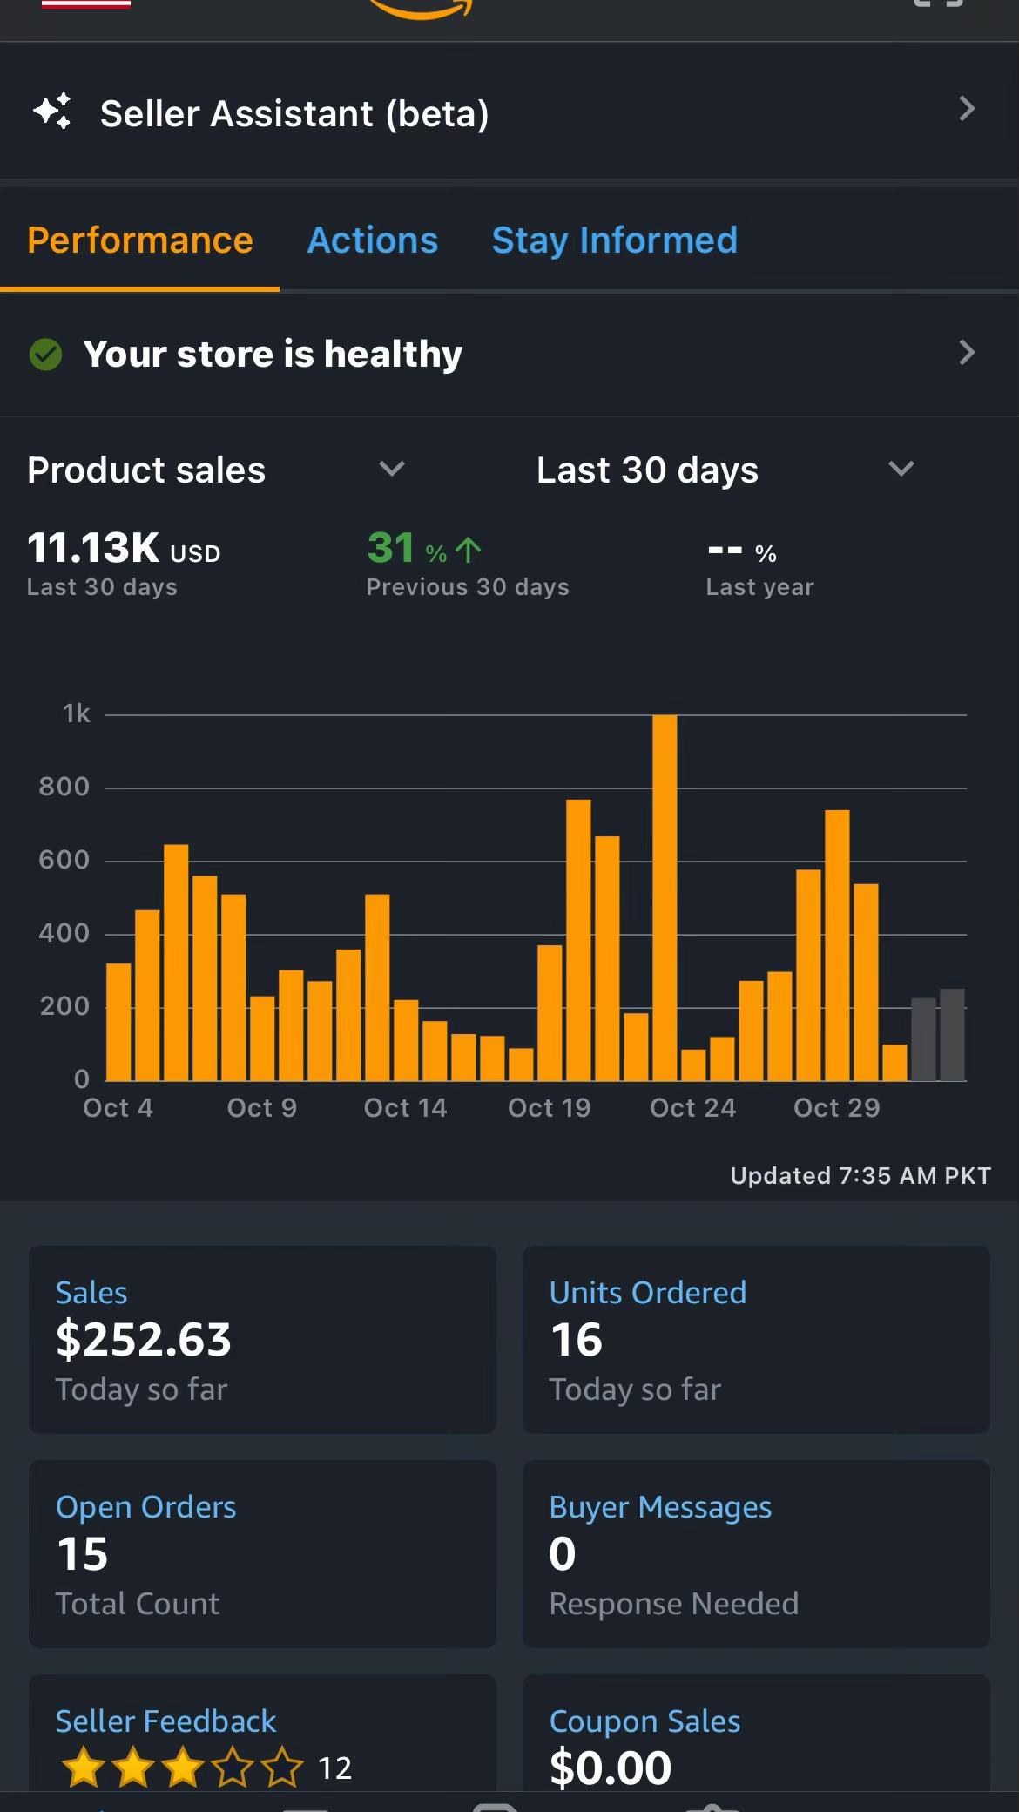1019x1812 pixels.
Task: Click the Oct 19 axis label
Action: pos(549,1108)
